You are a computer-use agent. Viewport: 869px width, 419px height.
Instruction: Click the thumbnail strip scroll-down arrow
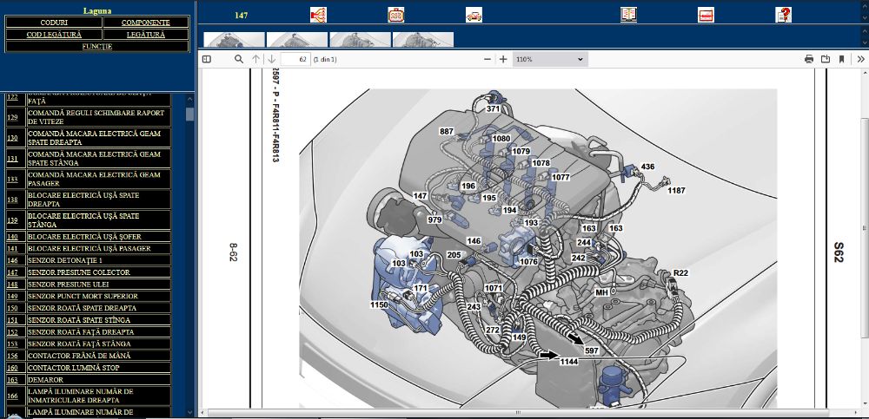(x=865, y=43)
